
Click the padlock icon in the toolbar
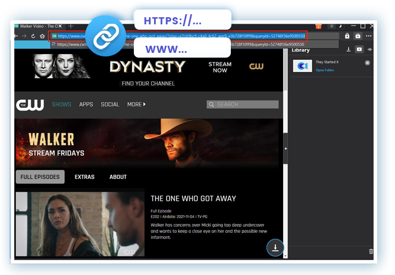[347, 36]
